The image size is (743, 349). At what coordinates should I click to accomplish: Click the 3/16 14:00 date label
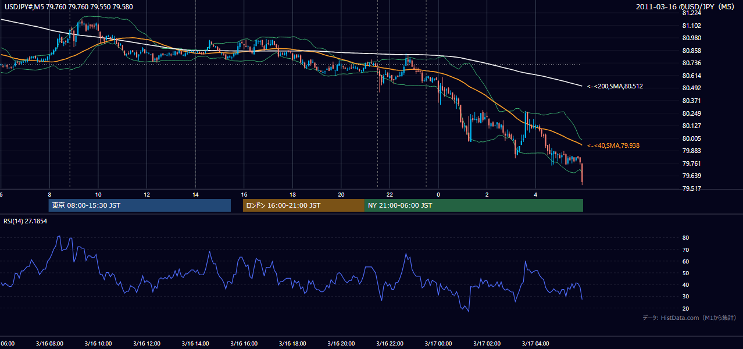click(x=195, y=343)
